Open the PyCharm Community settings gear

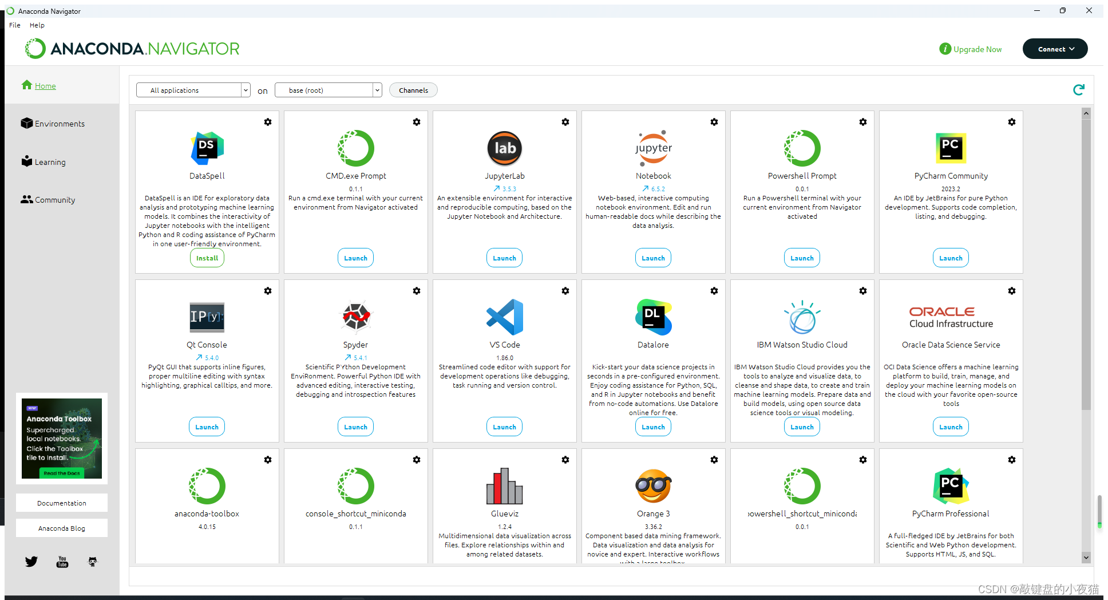coord(1012,122)
